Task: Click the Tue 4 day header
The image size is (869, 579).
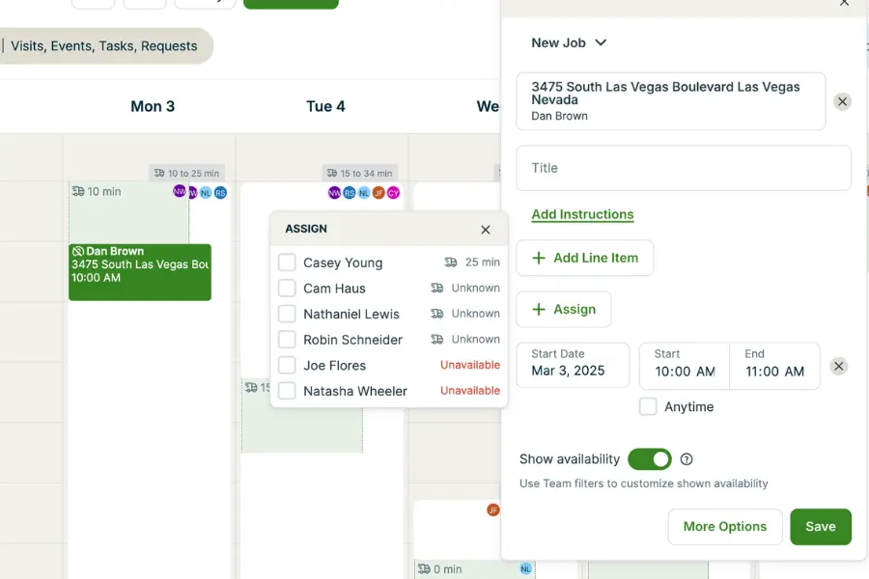Action: point(325,106)
